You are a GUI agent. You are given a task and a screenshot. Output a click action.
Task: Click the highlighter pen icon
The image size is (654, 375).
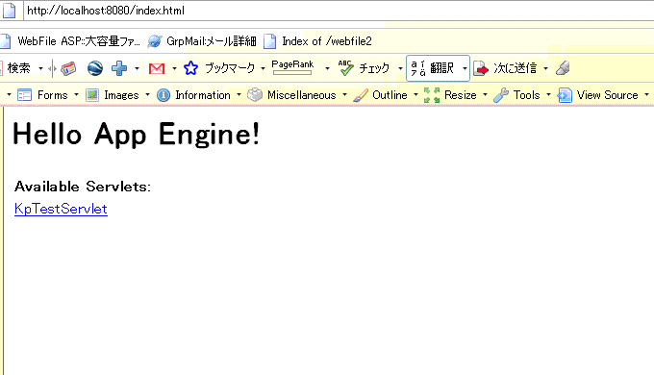coord(563,68)
